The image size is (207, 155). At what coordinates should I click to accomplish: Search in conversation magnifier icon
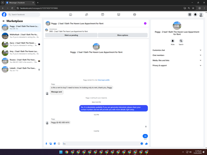pyautogui.click(x=181, y=41)
